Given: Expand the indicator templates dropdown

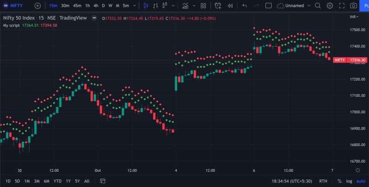Looking at the screenshot, I should 194,6.
